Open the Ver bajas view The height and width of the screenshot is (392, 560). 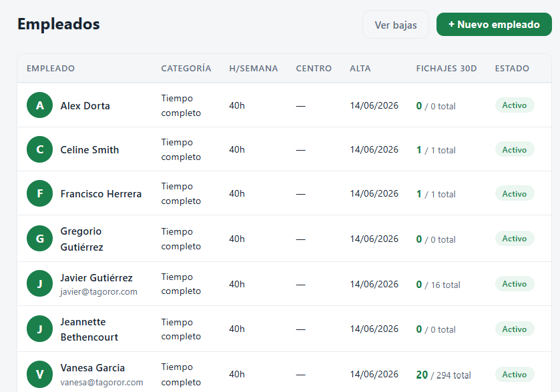pyautogui.click(x=395, y=25)
